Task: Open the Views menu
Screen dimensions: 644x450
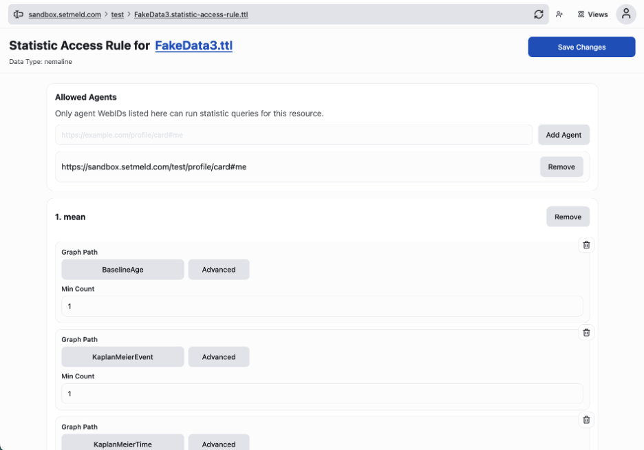Action: coord(592,14)
